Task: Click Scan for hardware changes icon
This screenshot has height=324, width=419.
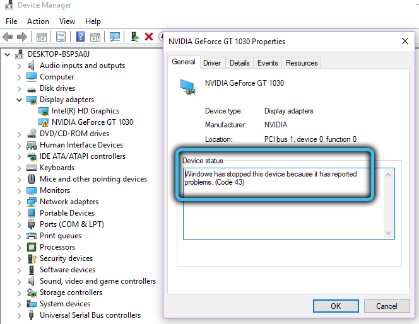Action: pos(115,37)
